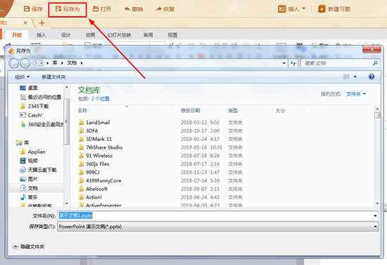Switch to the 幻灯片放映 ribbon tab
The width and height of the screenshot is (387, 265).
[119, 35]
